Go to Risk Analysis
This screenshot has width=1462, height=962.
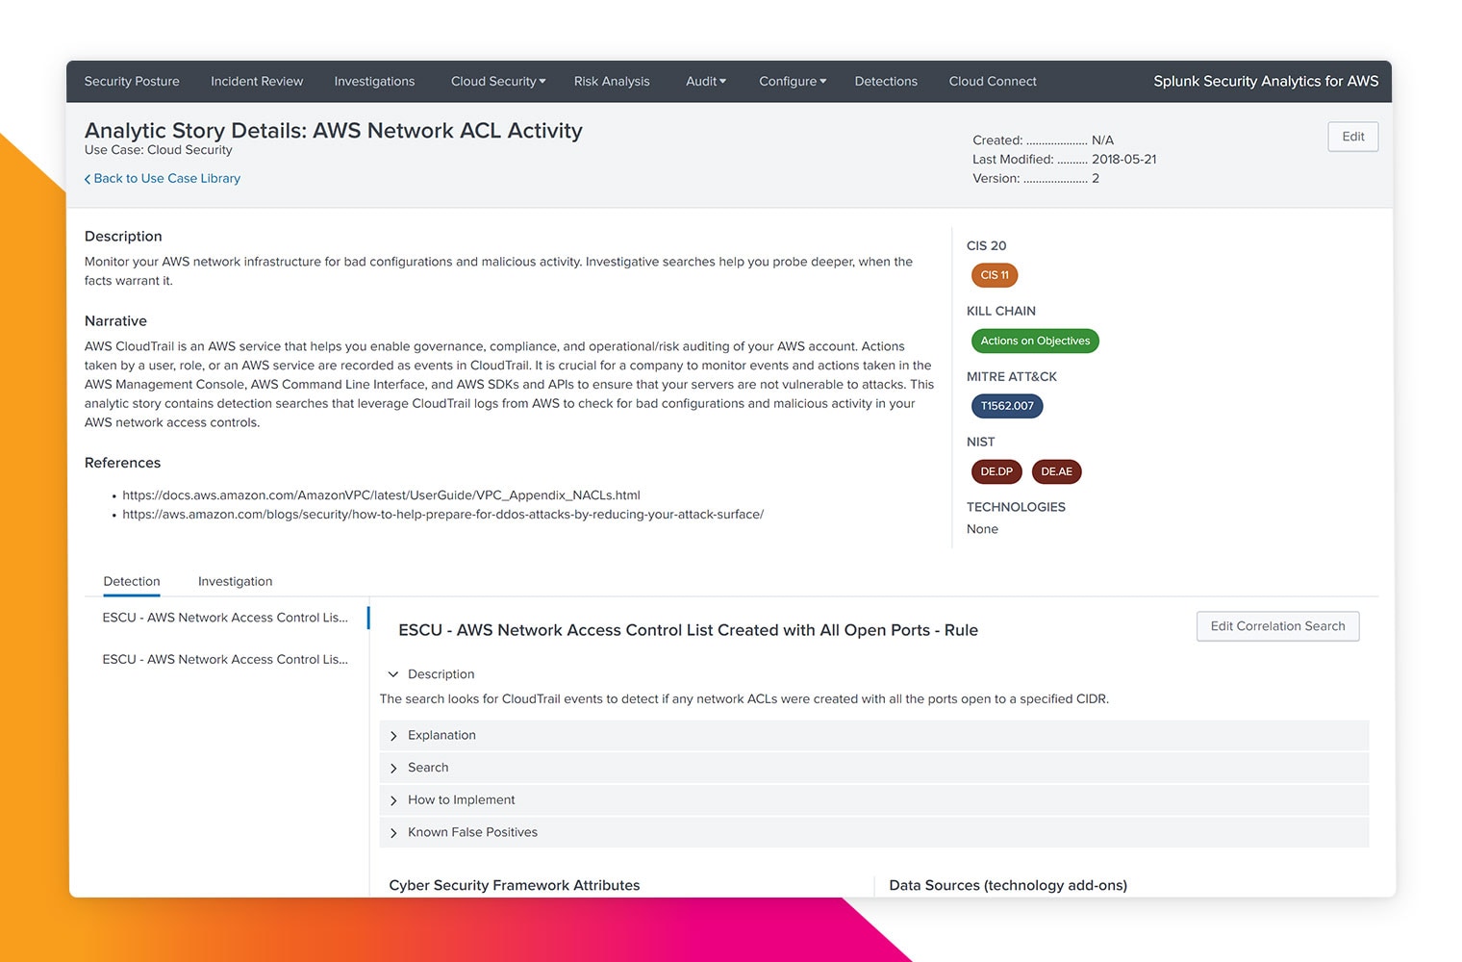pyautogui.click(x=612, y=82)
